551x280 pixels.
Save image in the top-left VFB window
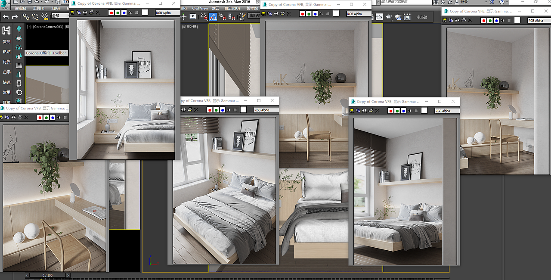[x=72, y=12]
